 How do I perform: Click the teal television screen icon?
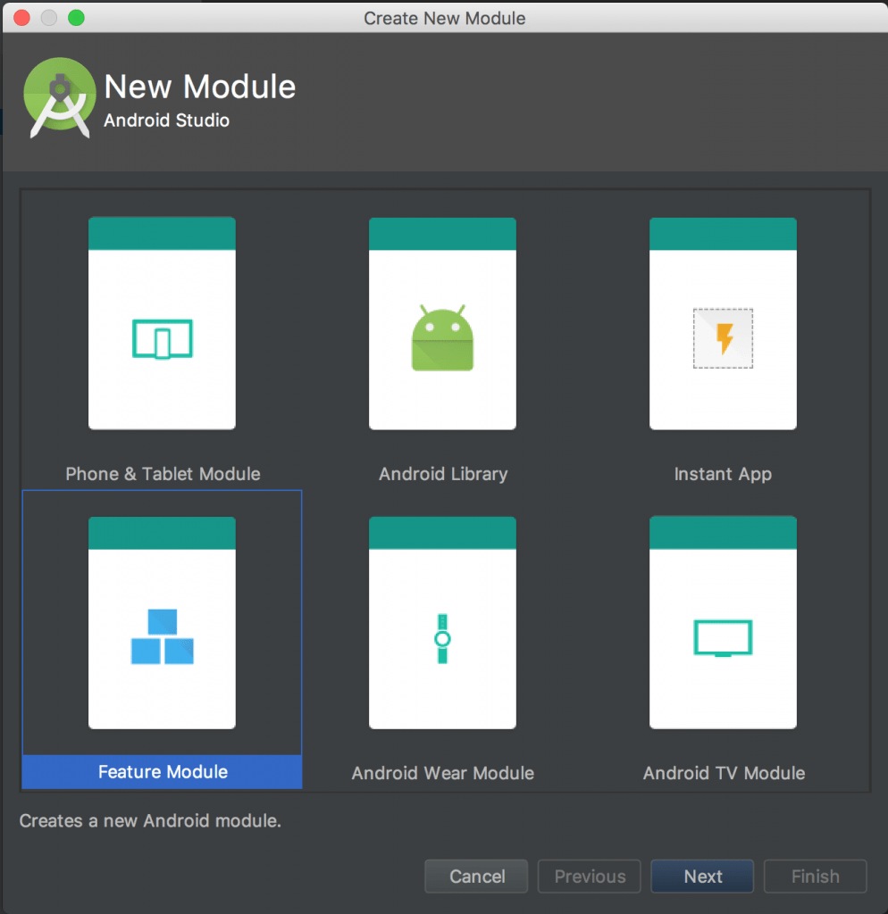coord(723,638)
